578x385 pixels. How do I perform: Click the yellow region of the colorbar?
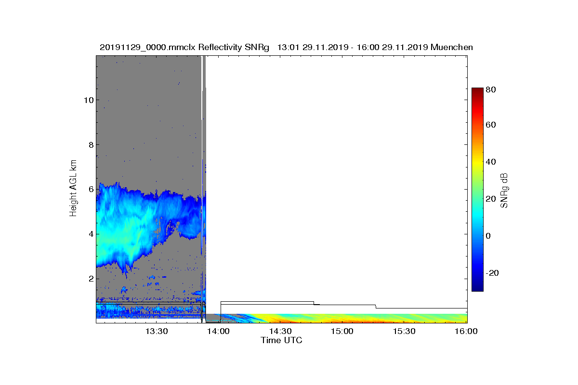(x=477, y=164)
